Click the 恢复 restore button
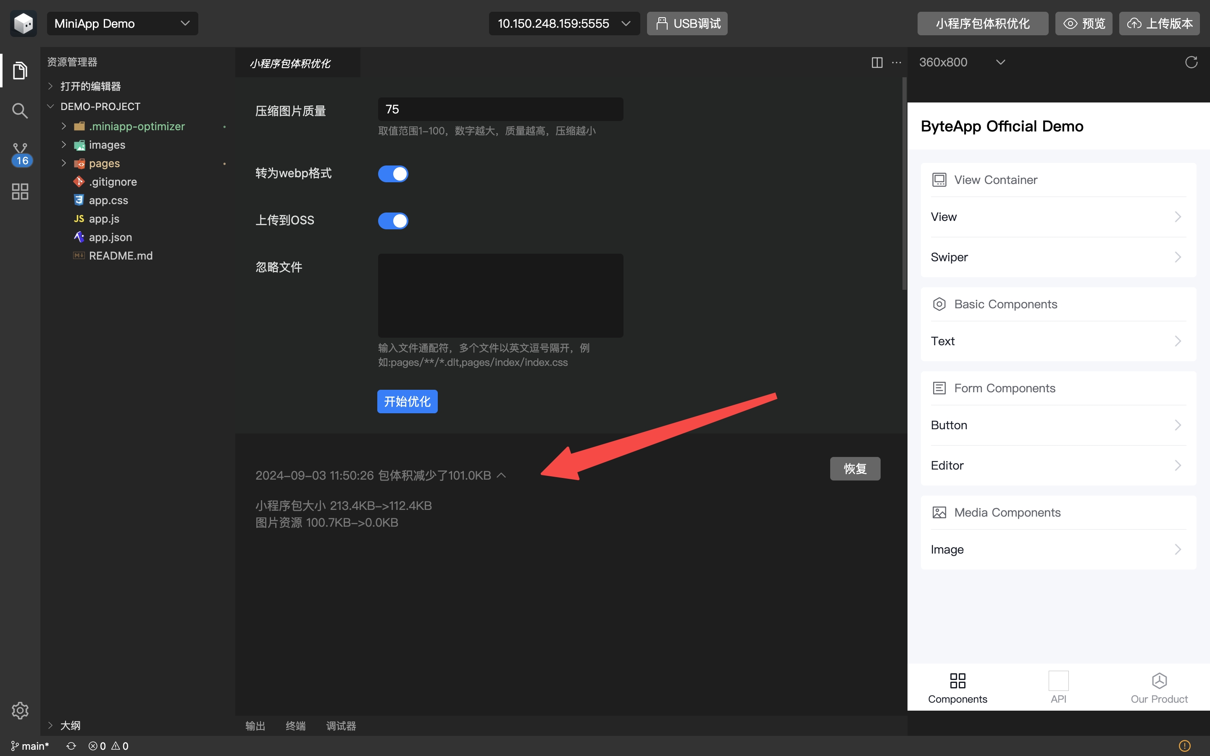 tap(855, 469)
